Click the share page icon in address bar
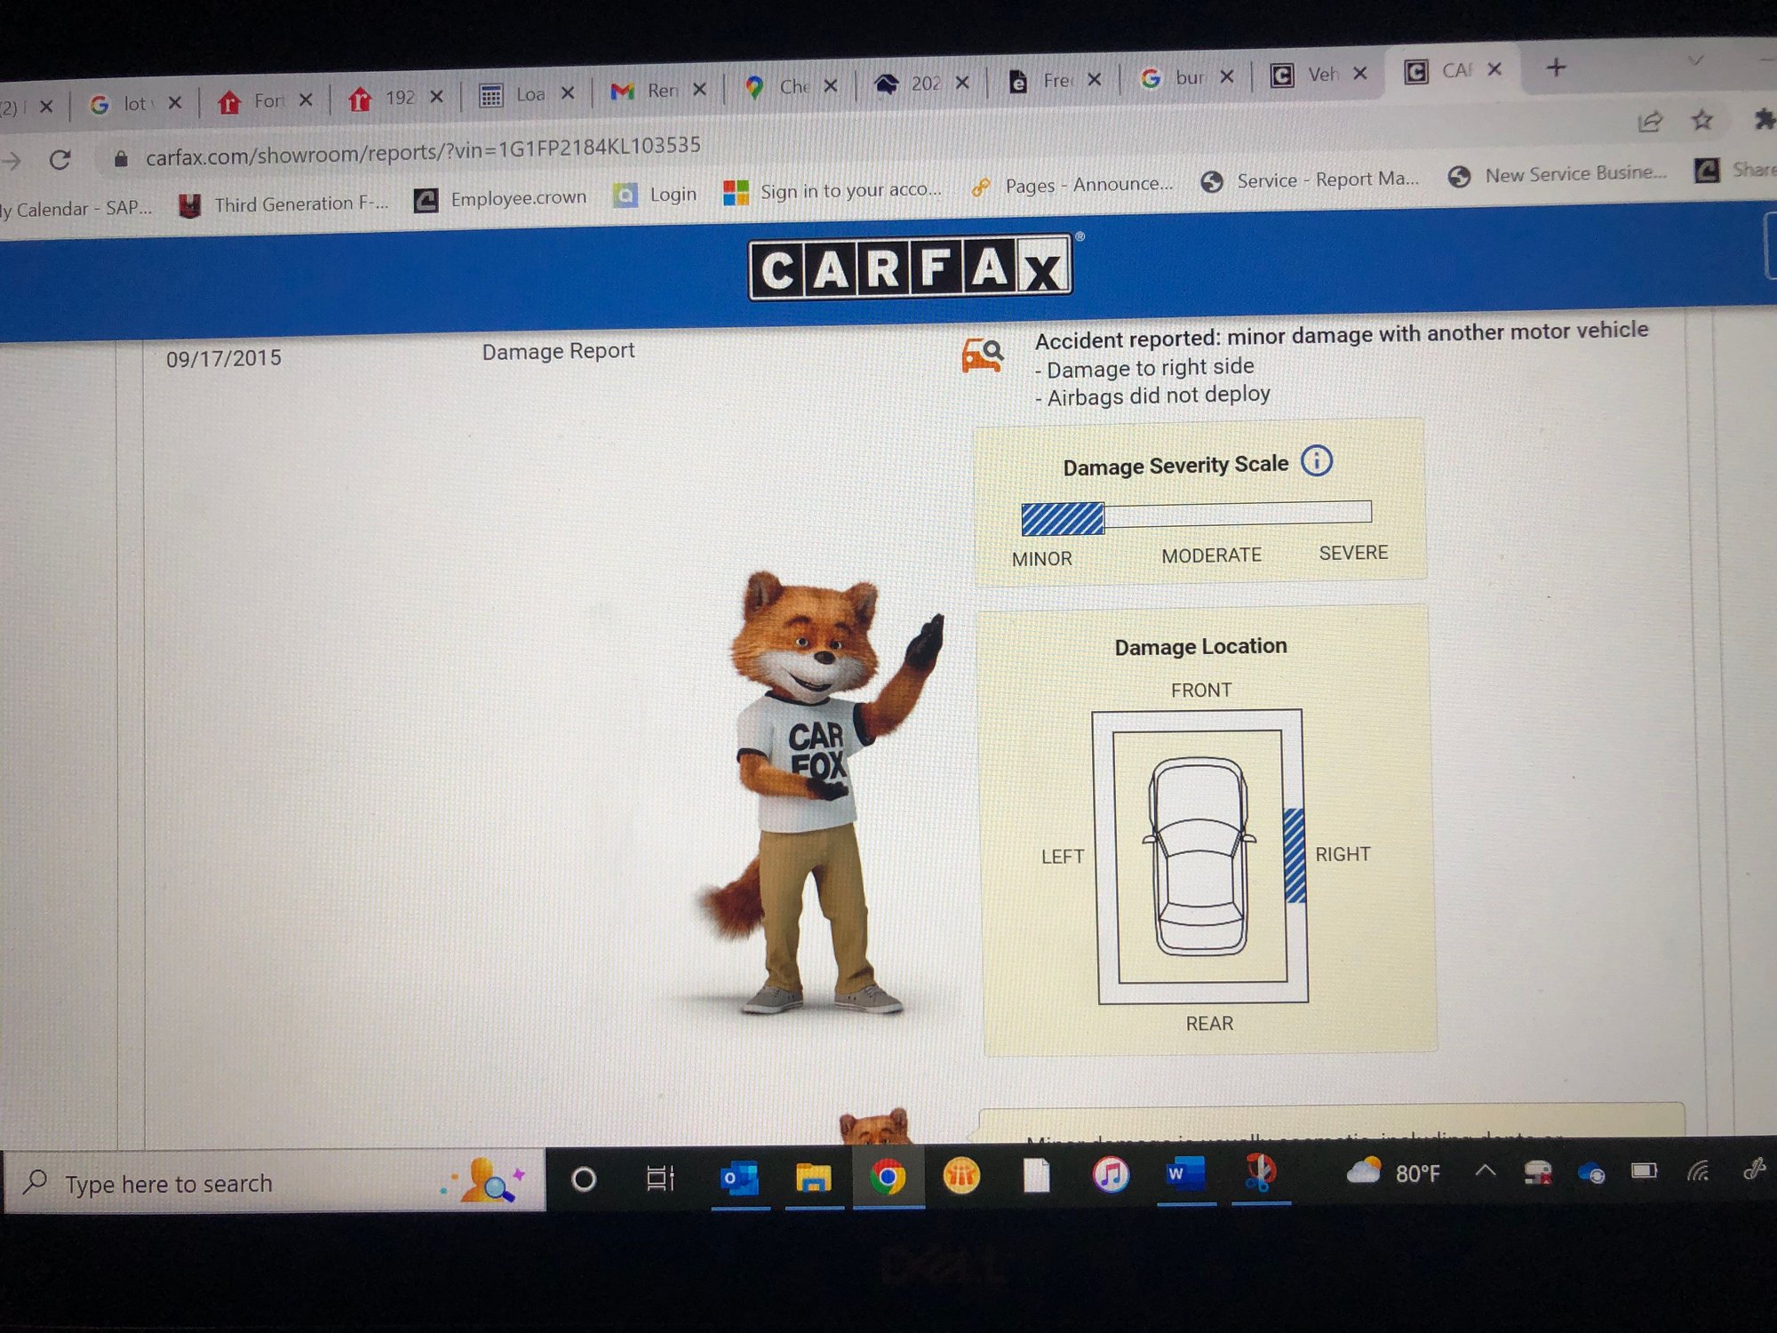The width and height of the screenshot is (1777, 1333). 1650,122
